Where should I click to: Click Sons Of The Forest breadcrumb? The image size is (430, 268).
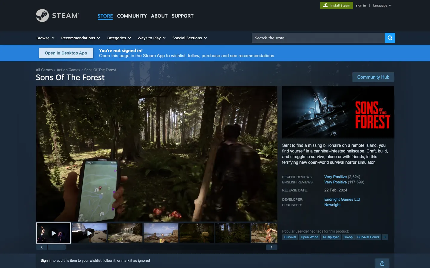click(x=100, y=70)
